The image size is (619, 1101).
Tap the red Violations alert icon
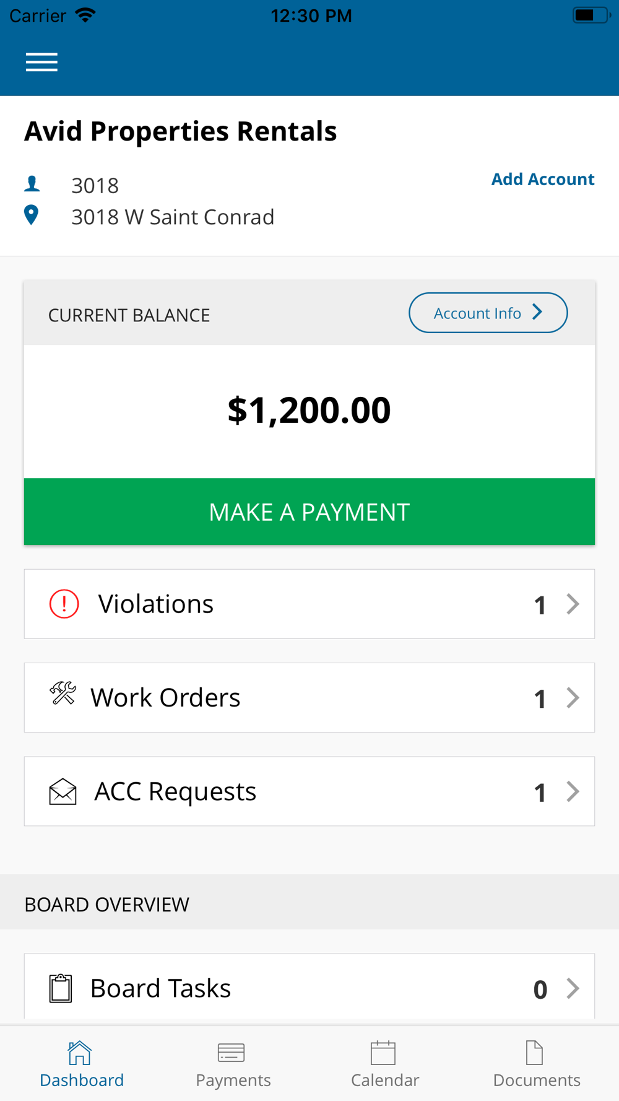pyautogui.click(x=64, y=604)
